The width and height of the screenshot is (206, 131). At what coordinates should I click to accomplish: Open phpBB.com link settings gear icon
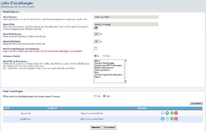[x=172, y=119]
